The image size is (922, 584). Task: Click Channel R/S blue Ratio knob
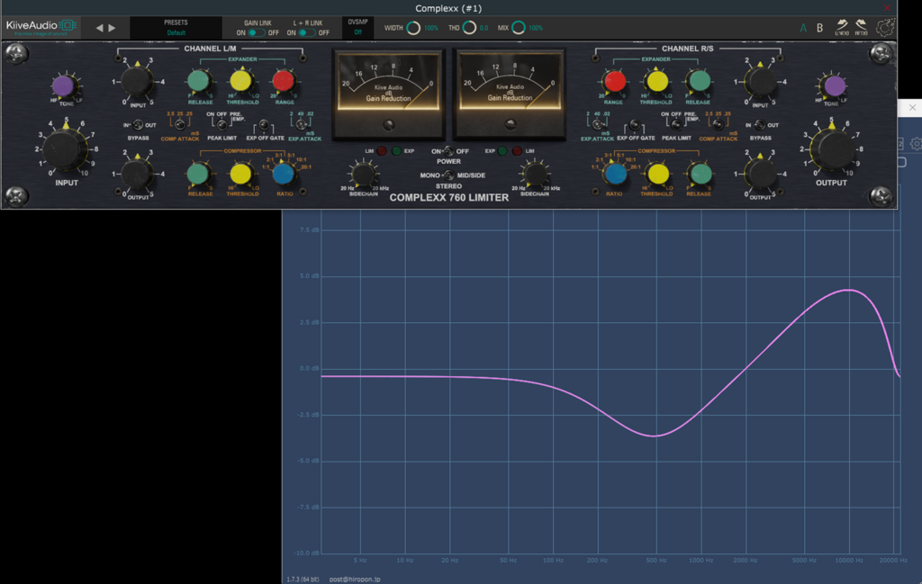coord(615,174)
